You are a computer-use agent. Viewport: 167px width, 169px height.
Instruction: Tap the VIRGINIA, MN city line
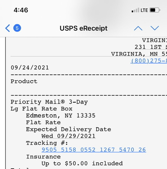[139, 54]
